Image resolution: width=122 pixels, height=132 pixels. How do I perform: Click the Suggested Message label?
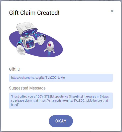tap(27, 88)
